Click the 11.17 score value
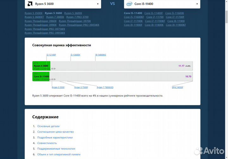Image resolution: width=228 pixels, height=159 pixels. [181, 66]
